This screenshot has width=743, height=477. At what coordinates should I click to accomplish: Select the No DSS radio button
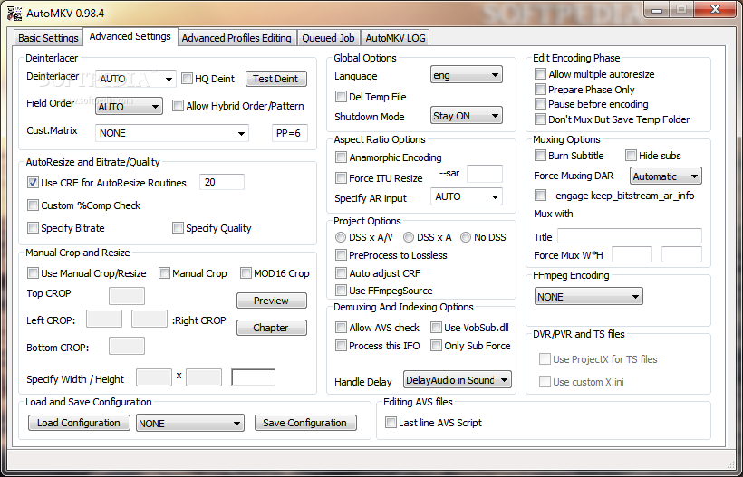pos(466,237)
